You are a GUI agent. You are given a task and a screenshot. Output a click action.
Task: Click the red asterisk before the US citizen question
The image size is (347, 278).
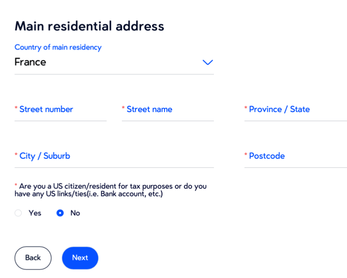(16, 185)
